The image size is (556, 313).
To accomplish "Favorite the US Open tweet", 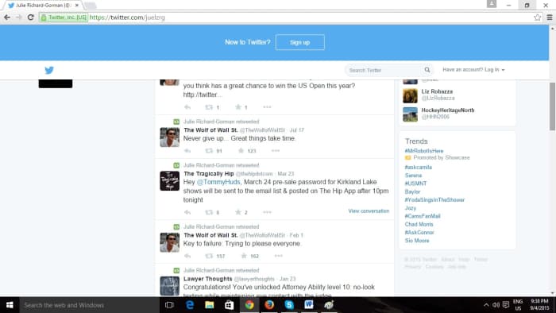I will (238, 107).
